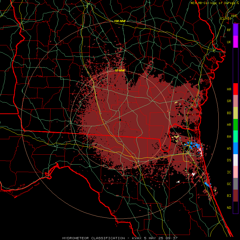240x240 pixels.
Task: Click the HA red legend swatch
Action: [235, 89]
